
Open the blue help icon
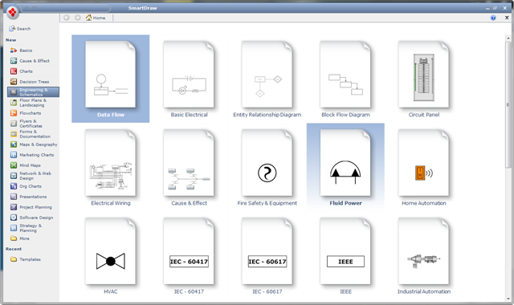pos(493,18)
